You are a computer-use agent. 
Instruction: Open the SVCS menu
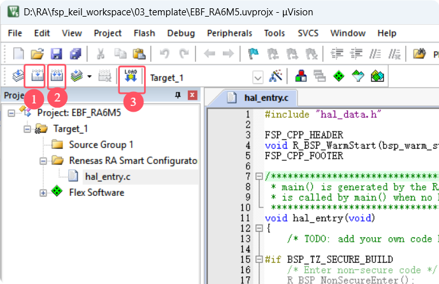pyautogui.click(x=308, y=33)
